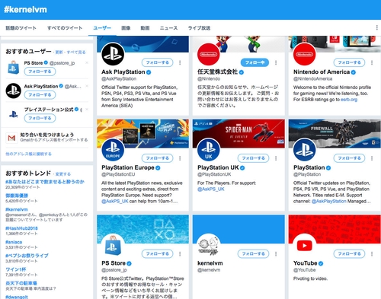Expand options menu on YouTube card
This screenshot has width=381, height=299.
coord(372,253)
